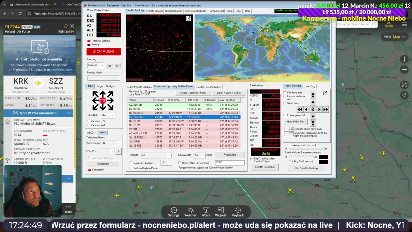Click the double down arrow in Adjust Tracking

click(x=313, y=123)
